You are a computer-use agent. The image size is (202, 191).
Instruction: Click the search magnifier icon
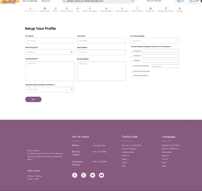coord(64,1)
